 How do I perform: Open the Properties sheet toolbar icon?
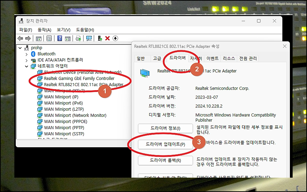(49, 38)
